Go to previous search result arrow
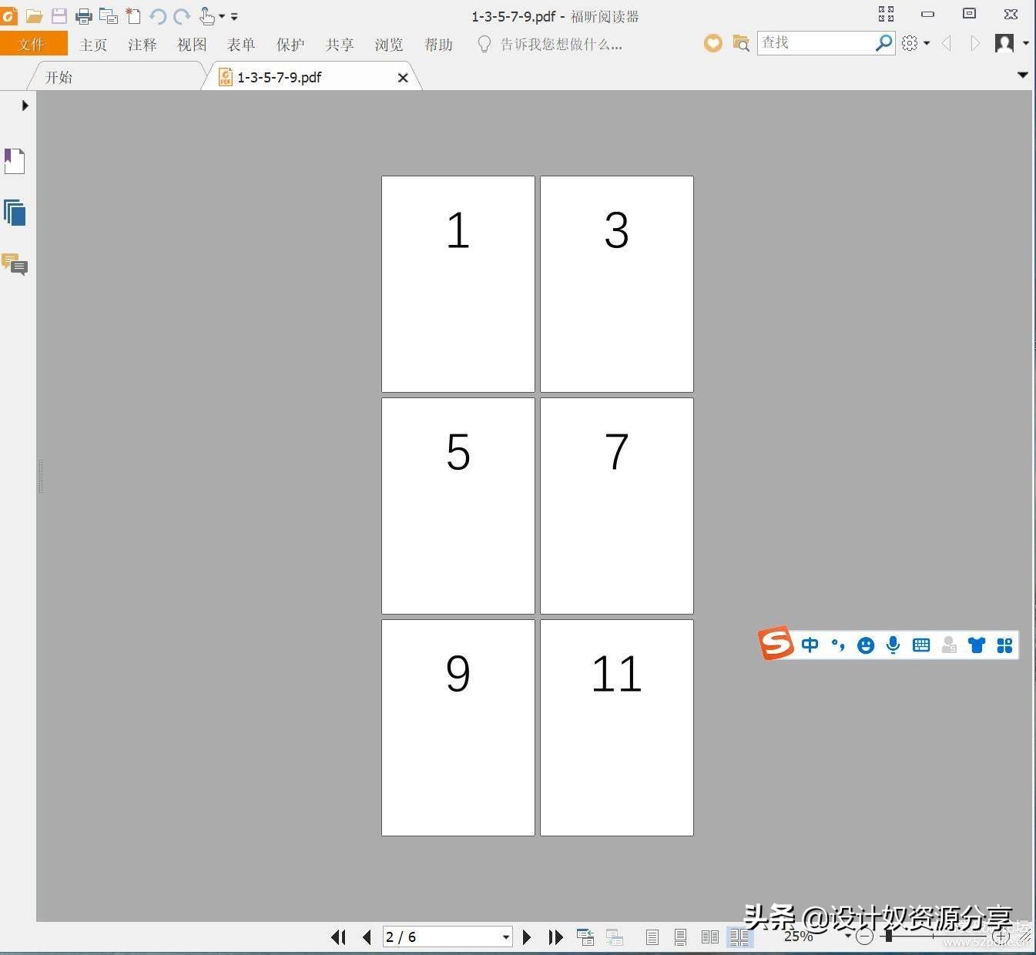 (947, 43)
